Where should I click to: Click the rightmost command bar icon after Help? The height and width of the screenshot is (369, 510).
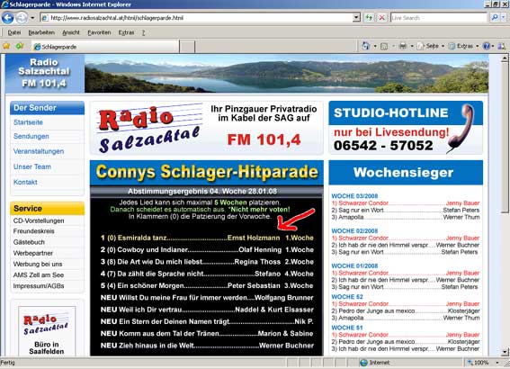click(x=501, y=46)
